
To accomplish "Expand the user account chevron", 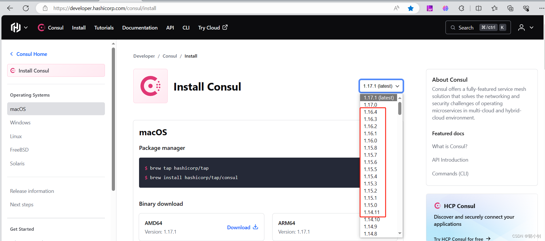I will pyautogui.click(x=532, y=28).
